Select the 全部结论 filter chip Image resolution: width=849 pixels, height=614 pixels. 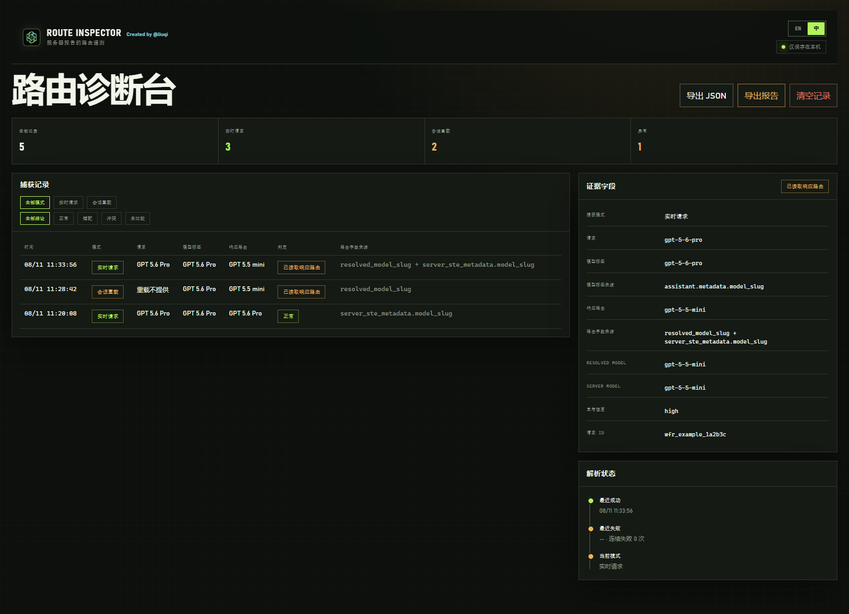35,218
